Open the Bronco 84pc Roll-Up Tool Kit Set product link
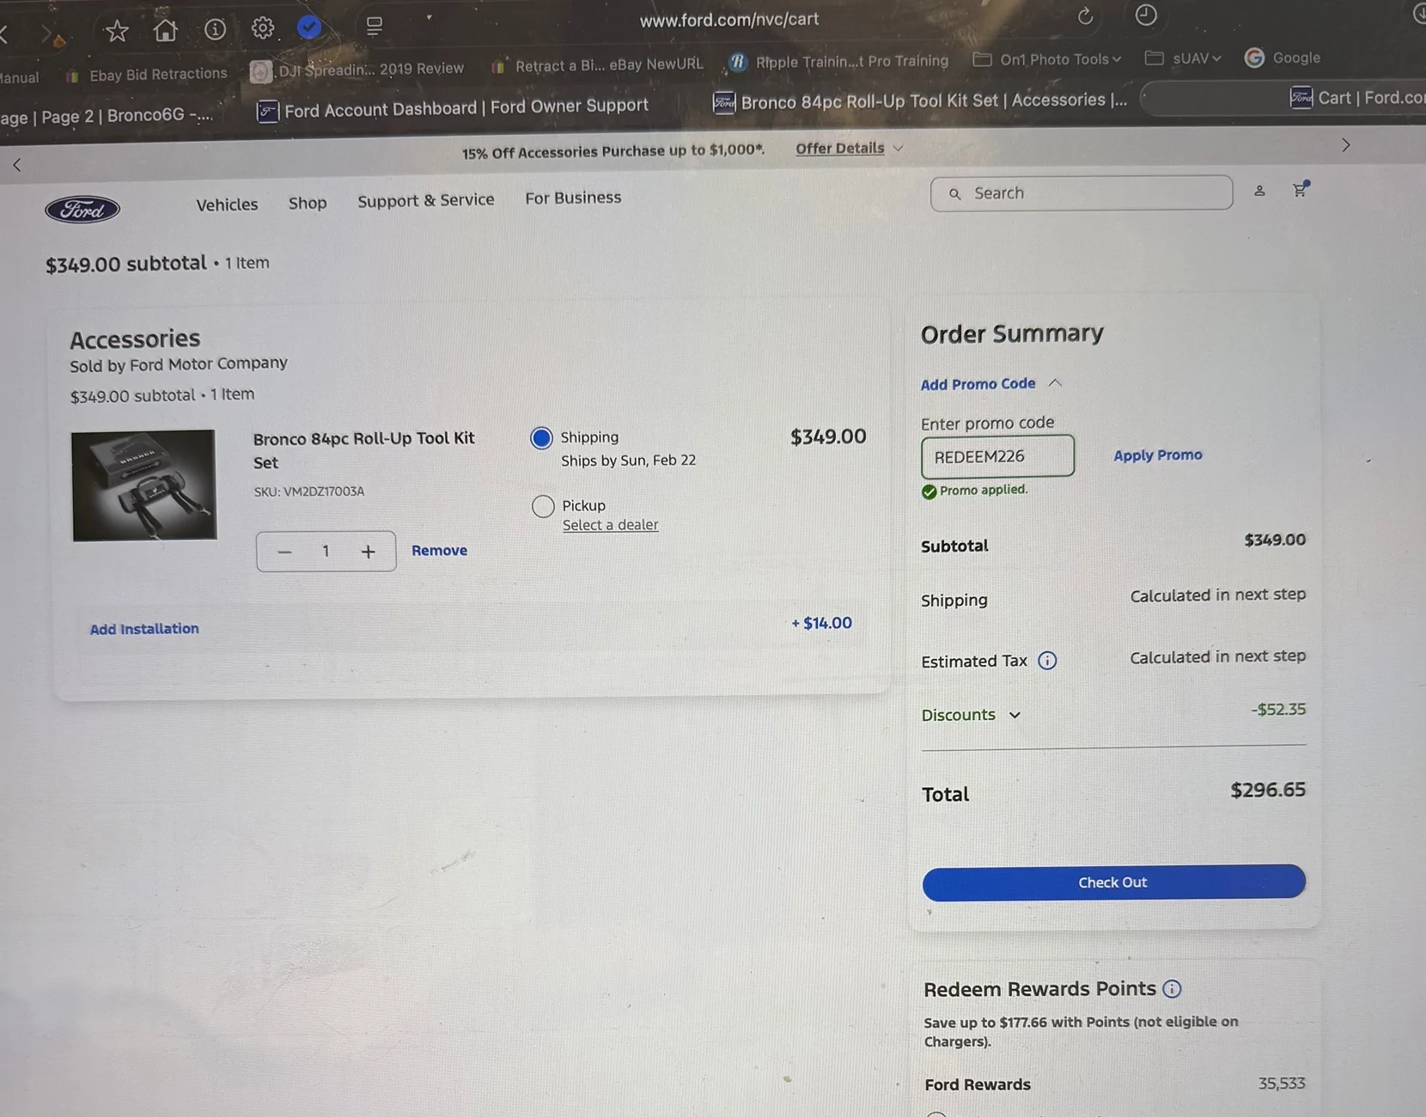This screenshot has height=1117, width=1426. pyautogui.click(x=363, y=450)
